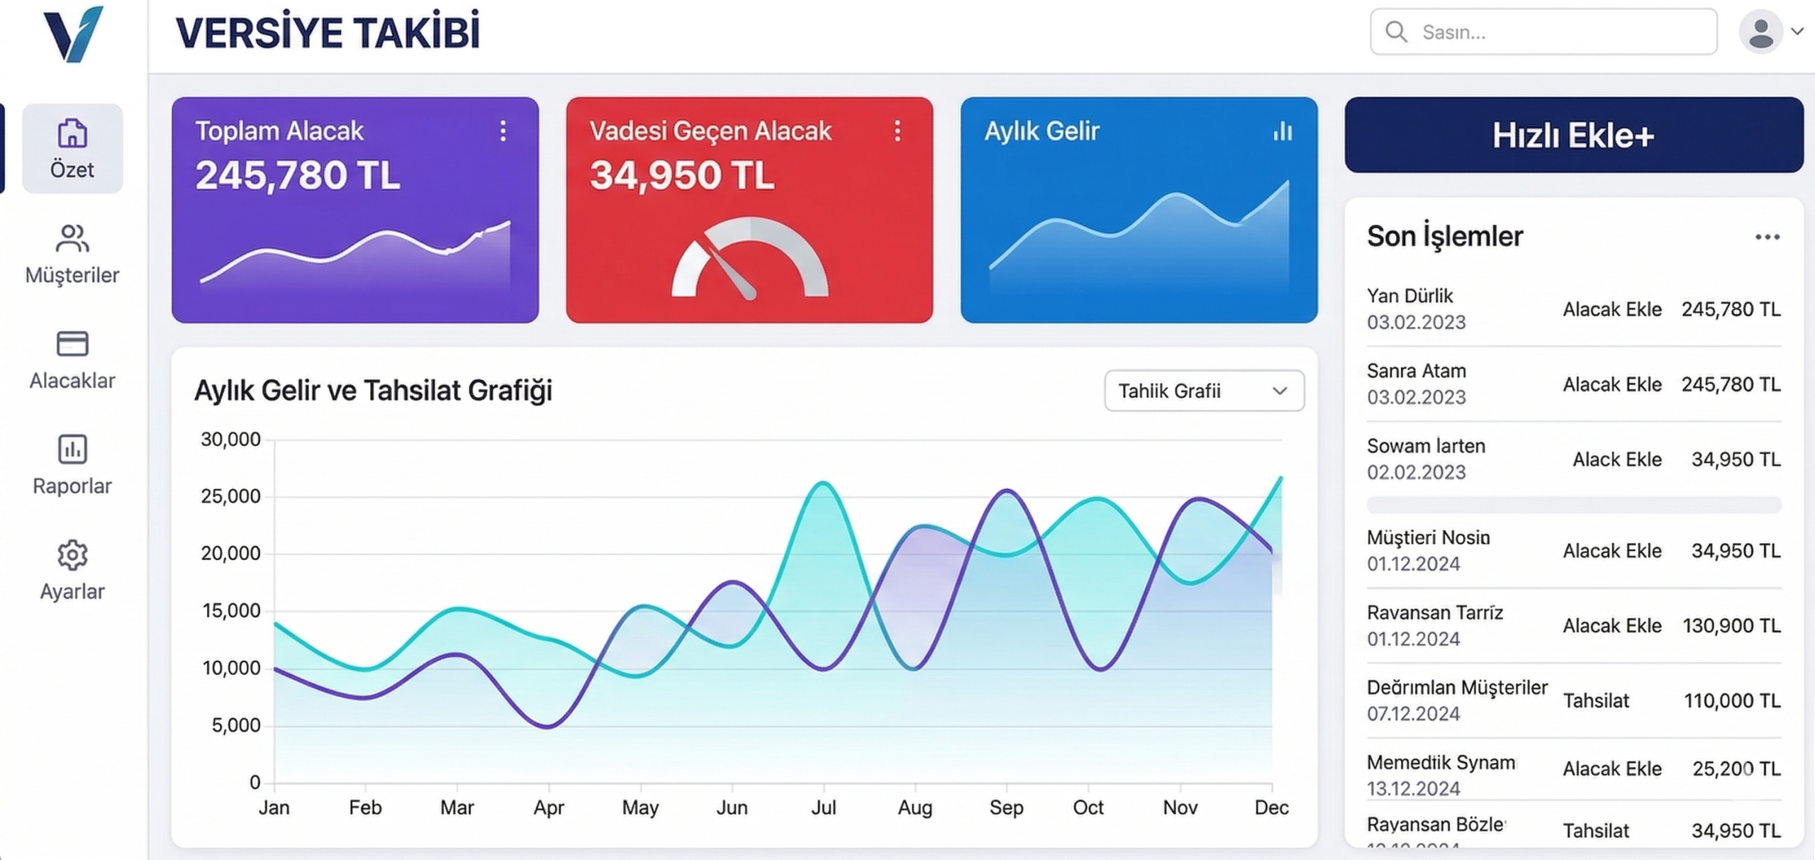
Task: Click the Ayarlar gear icon
Action: pos(72,554)
